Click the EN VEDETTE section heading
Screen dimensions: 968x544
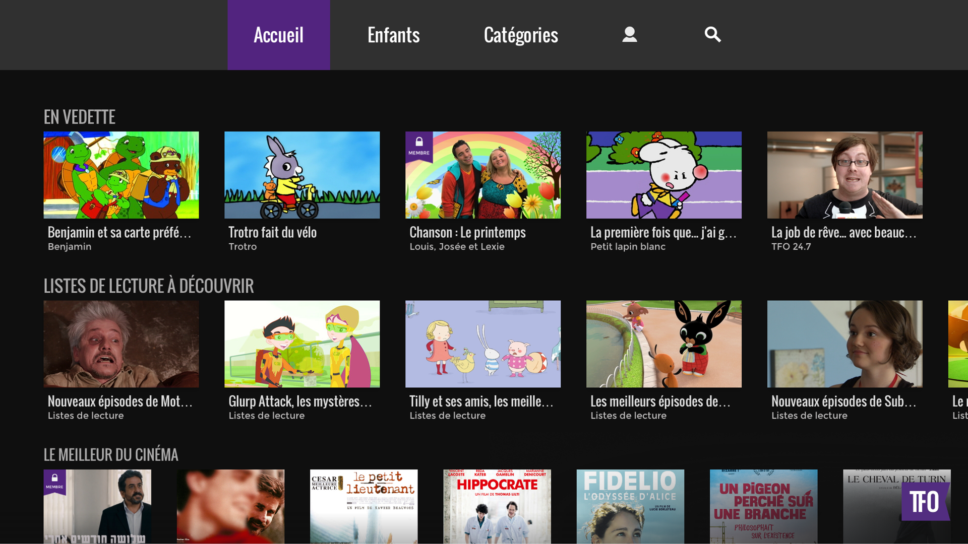pos(79,117)
